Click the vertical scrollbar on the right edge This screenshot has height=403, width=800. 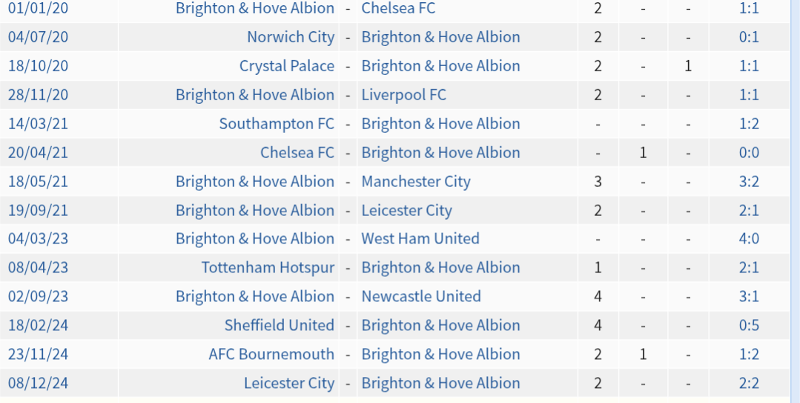point(796,201)
